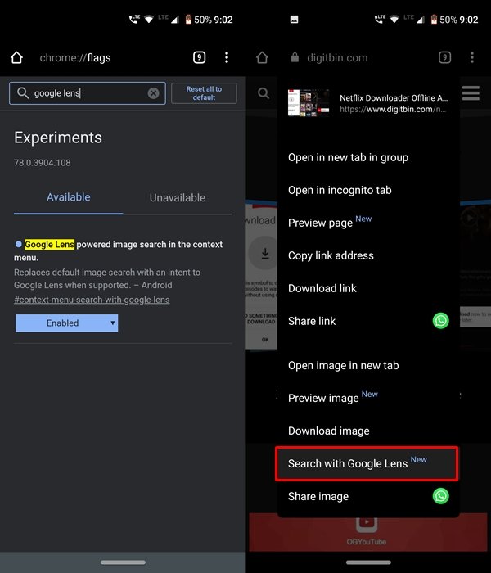Open the #context-menu-search-with-google-lens link
This screenshot has width=491, height=573.
[x=92, y=300]
